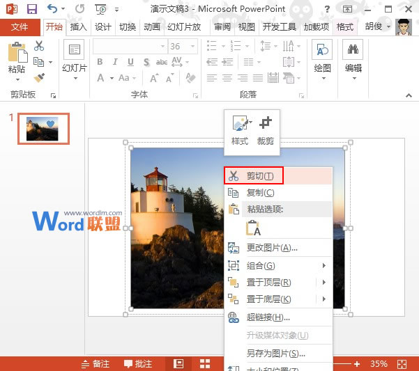Toggle Justify paragraph alignment
This screenshot has height=371, width=419.
tap(258, 78)
